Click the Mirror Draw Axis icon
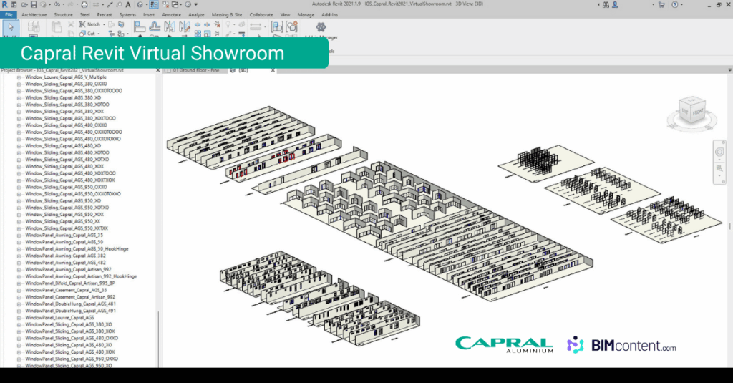733x383 pixels. pos(185,26)
